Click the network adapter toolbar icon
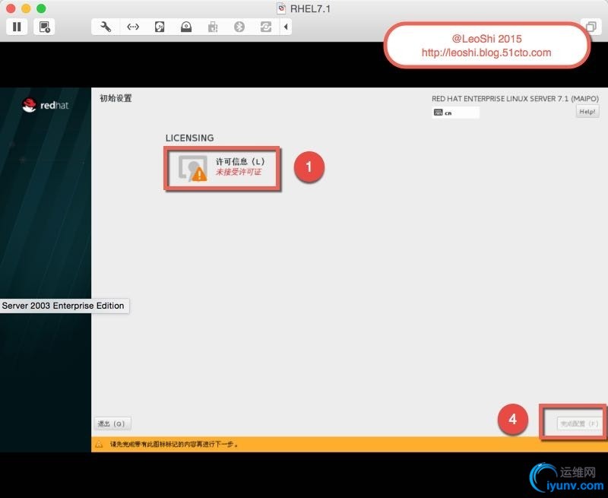The height and width of the screenshot is (498, 608). point(133,27)
